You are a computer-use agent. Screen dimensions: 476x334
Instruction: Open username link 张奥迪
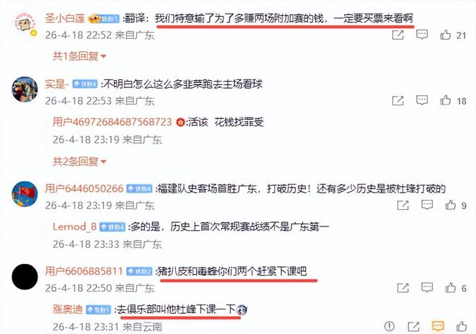67,309
